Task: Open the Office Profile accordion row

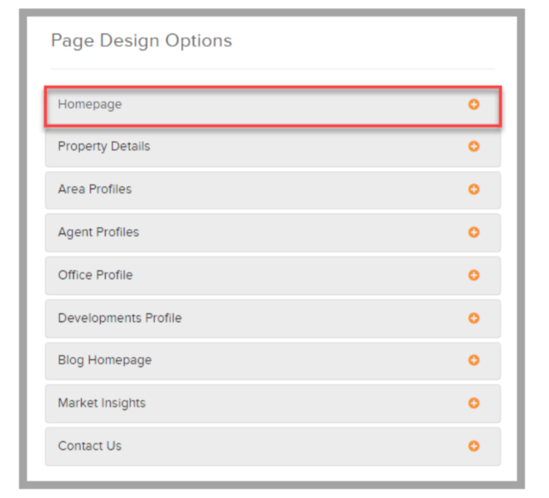Action: (x=273, y=276)
